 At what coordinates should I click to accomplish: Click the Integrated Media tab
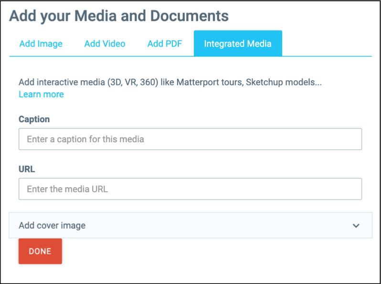pos(237,44)
